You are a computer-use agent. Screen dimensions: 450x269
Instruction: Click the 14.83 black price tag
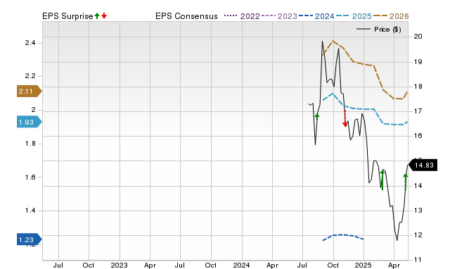coord(423,165)
